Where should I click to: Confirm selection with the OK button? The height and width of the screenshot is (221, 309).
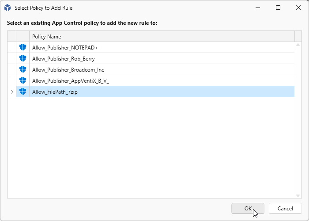click(248, 209)
